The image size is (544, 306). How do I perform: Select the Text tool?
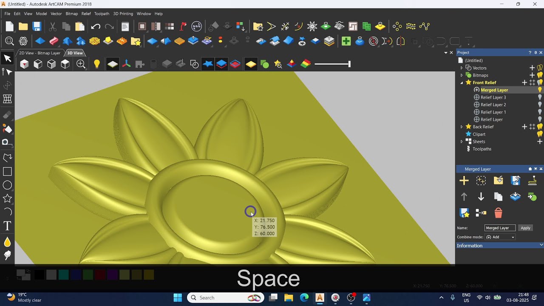7,226
